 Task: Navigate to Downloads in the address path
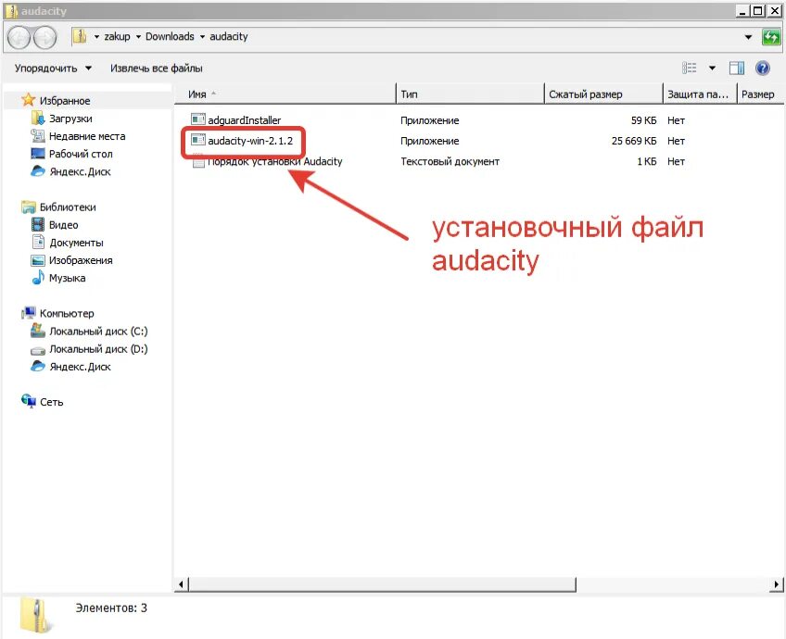click(170, 36)
